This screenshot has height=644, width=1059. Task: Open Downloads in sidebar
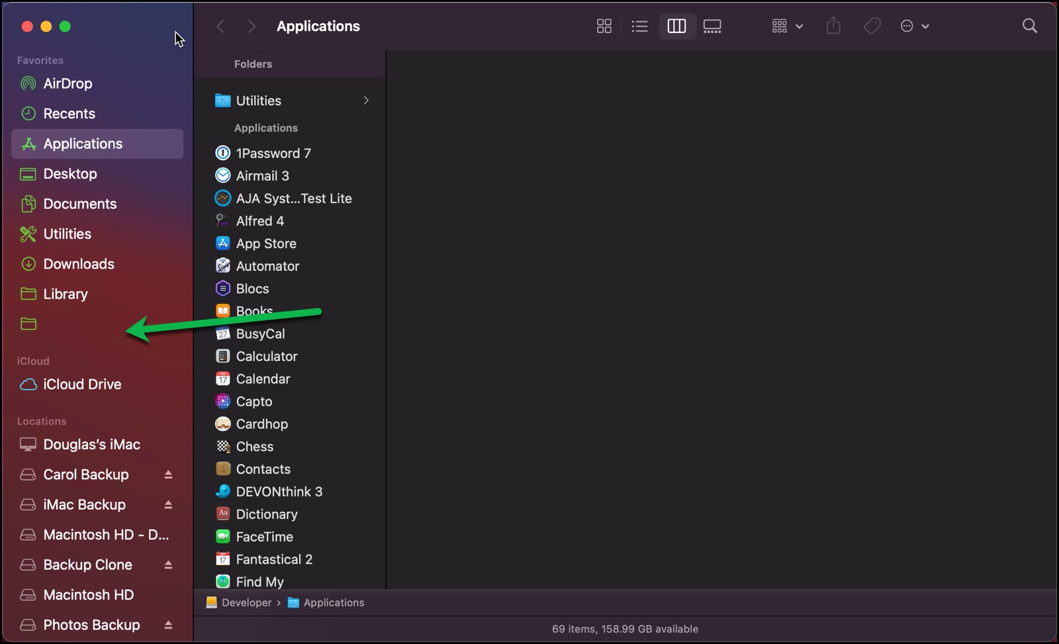coord(97,264)
